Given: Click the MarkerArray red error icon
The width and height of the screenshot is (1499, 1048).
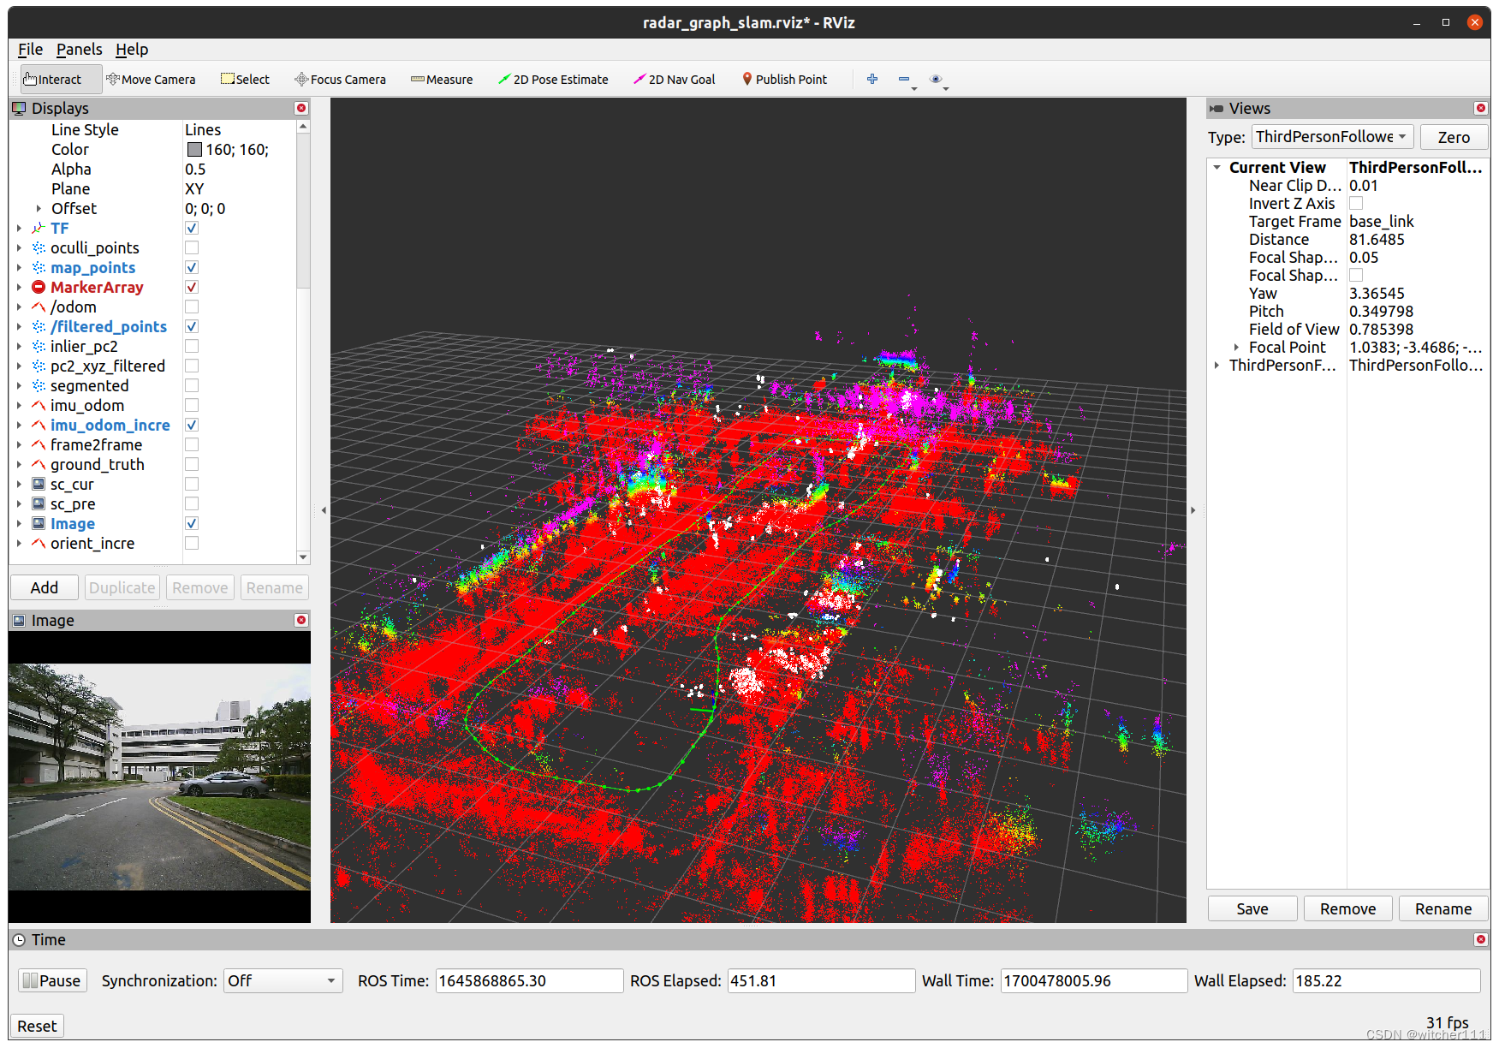Looking at the screenshot, I should pyautogui.click(x=39, y=287).
